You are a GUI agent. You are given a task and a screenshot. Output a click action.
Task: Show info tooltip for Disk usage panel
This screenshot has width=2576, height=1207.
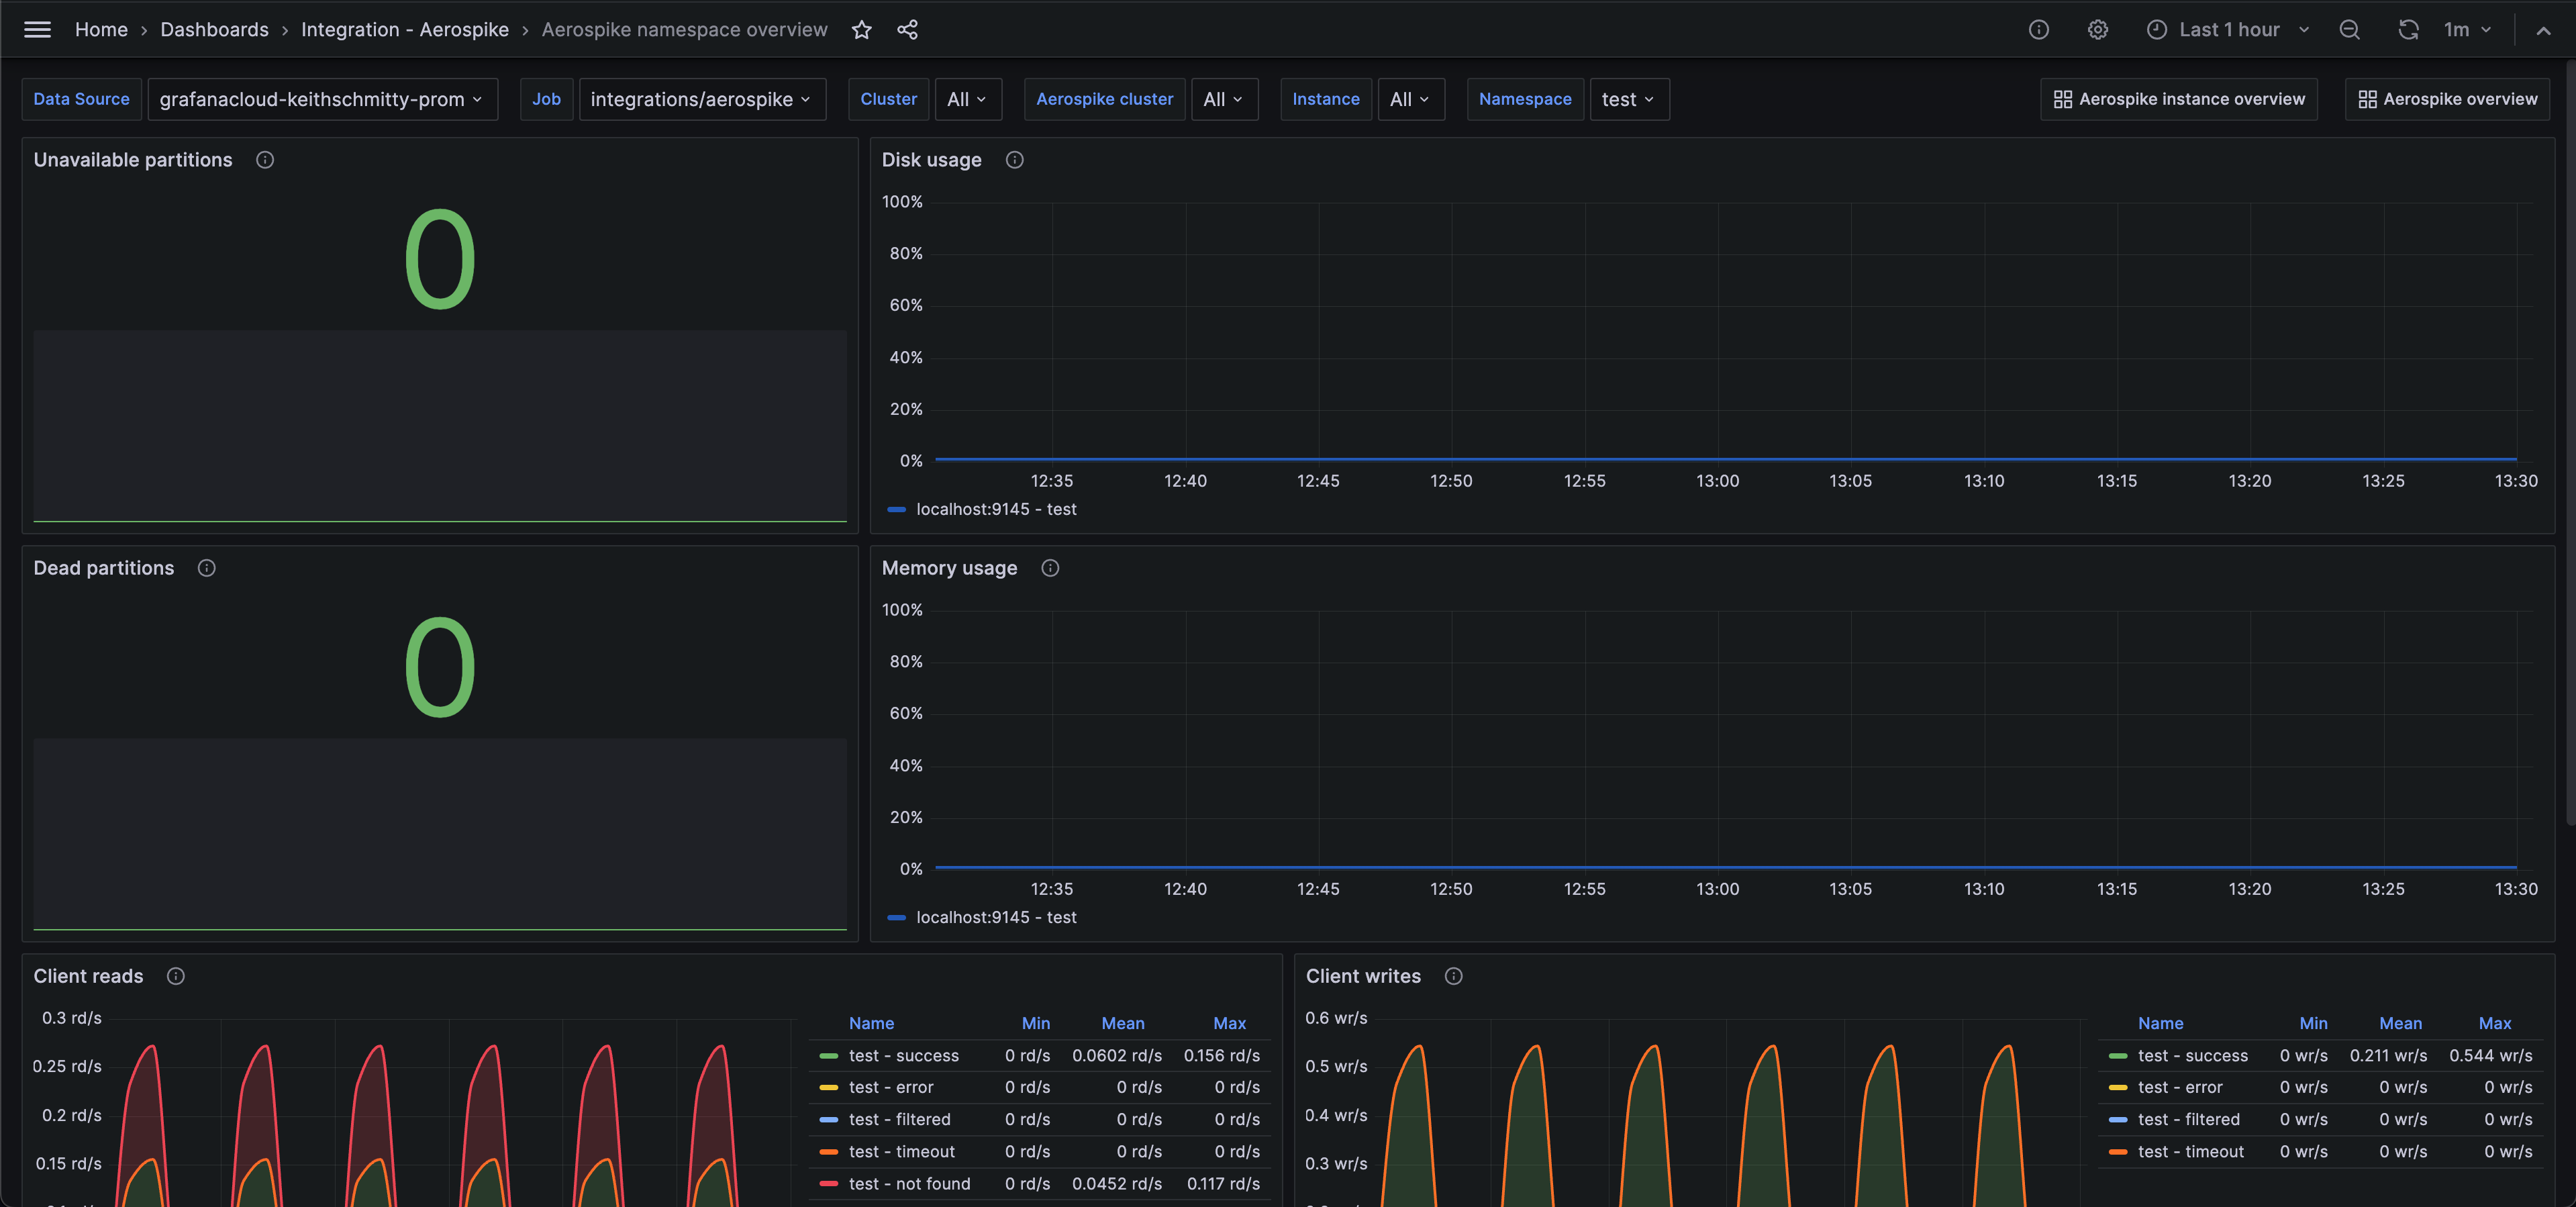[x=1014, y=160]
